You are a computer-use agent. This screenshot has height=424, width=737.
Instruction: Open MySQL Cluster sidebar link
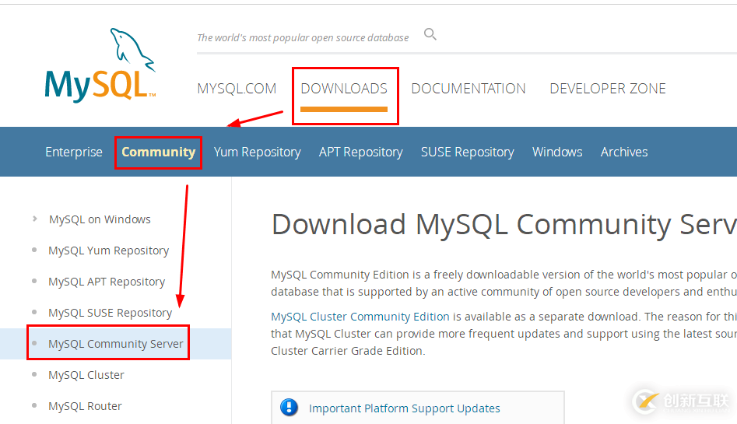[86, 375]
